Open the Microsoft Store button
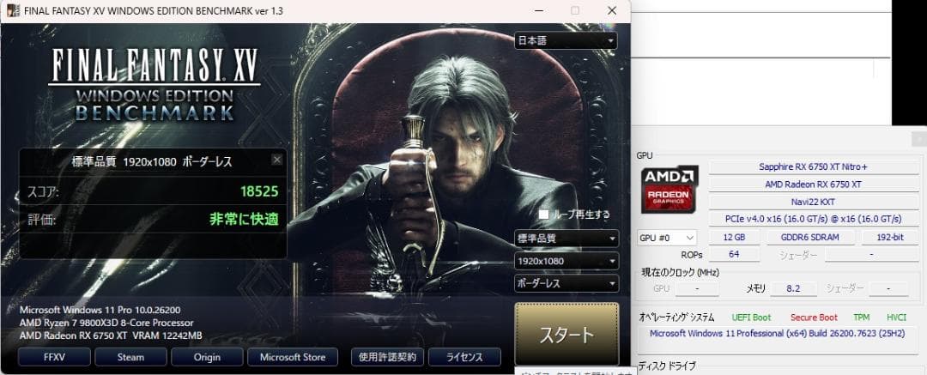The width and height of the screenshot is (927, 375). 293,357
